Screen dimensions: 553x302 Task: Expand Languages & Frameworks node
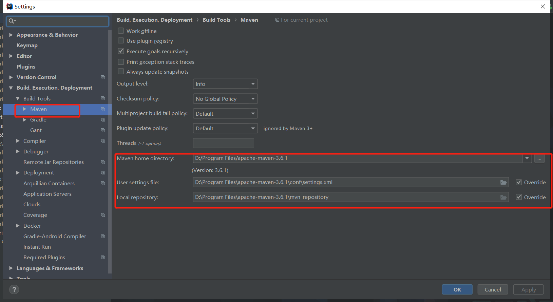pos(11,268)
